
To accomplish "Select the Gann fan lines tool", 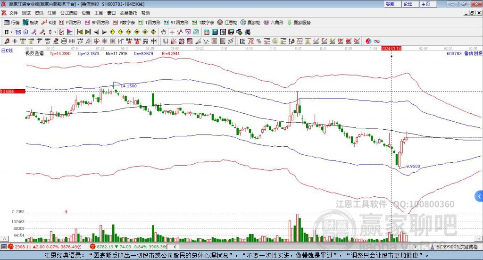I will (x=174, y=41).
